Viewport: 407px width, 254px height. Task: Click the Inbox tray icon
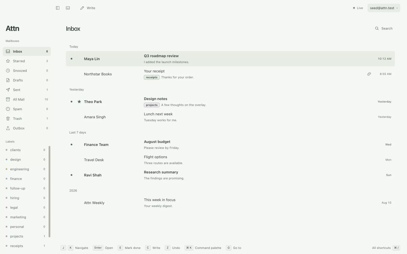point(8,51)
